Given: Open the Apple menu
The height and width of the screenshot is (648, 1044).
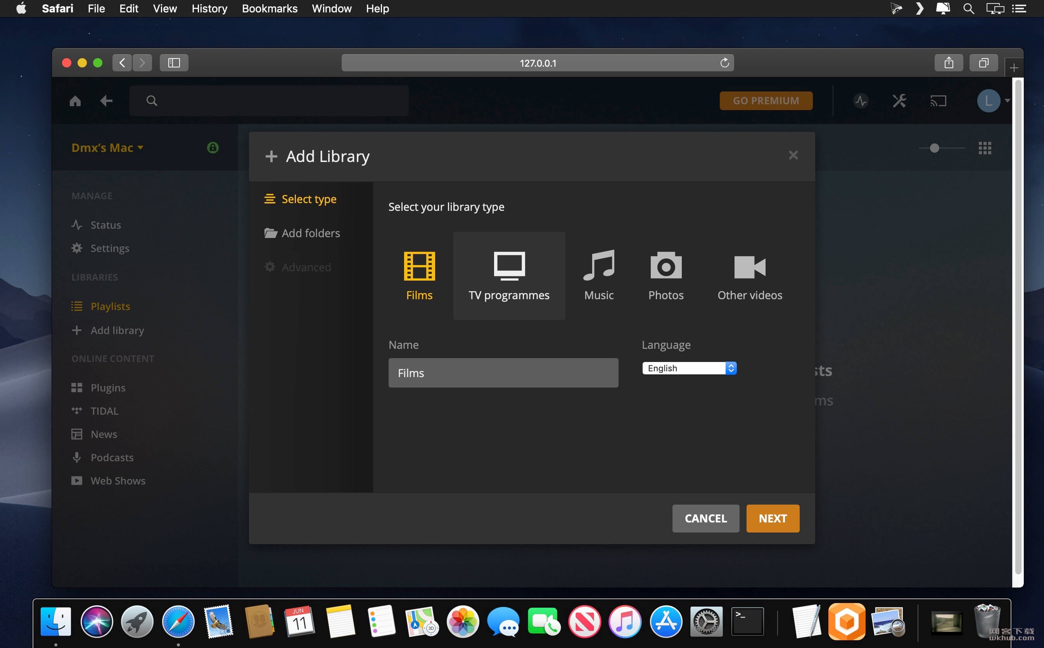Looking at the screenshot, I should (21, 9).
